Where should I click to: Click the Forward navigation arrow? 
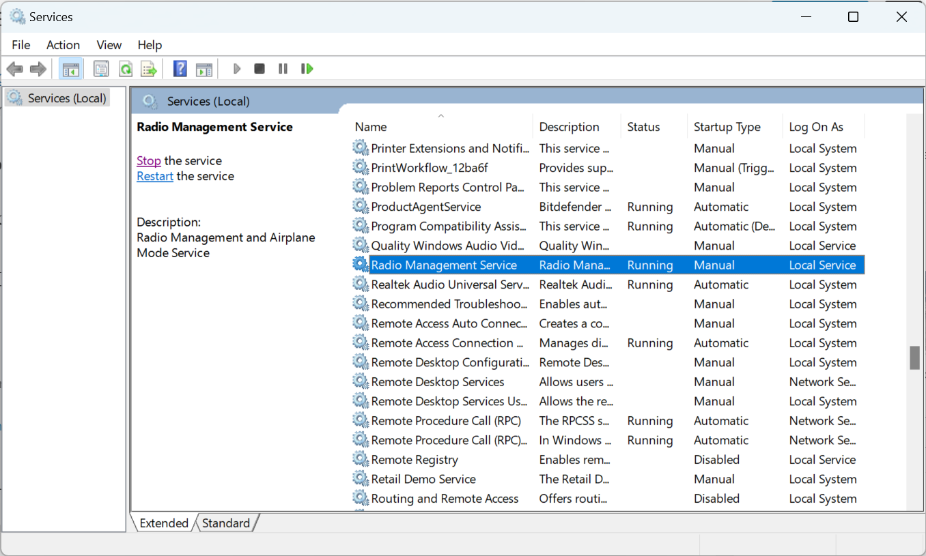coord(38,68)
